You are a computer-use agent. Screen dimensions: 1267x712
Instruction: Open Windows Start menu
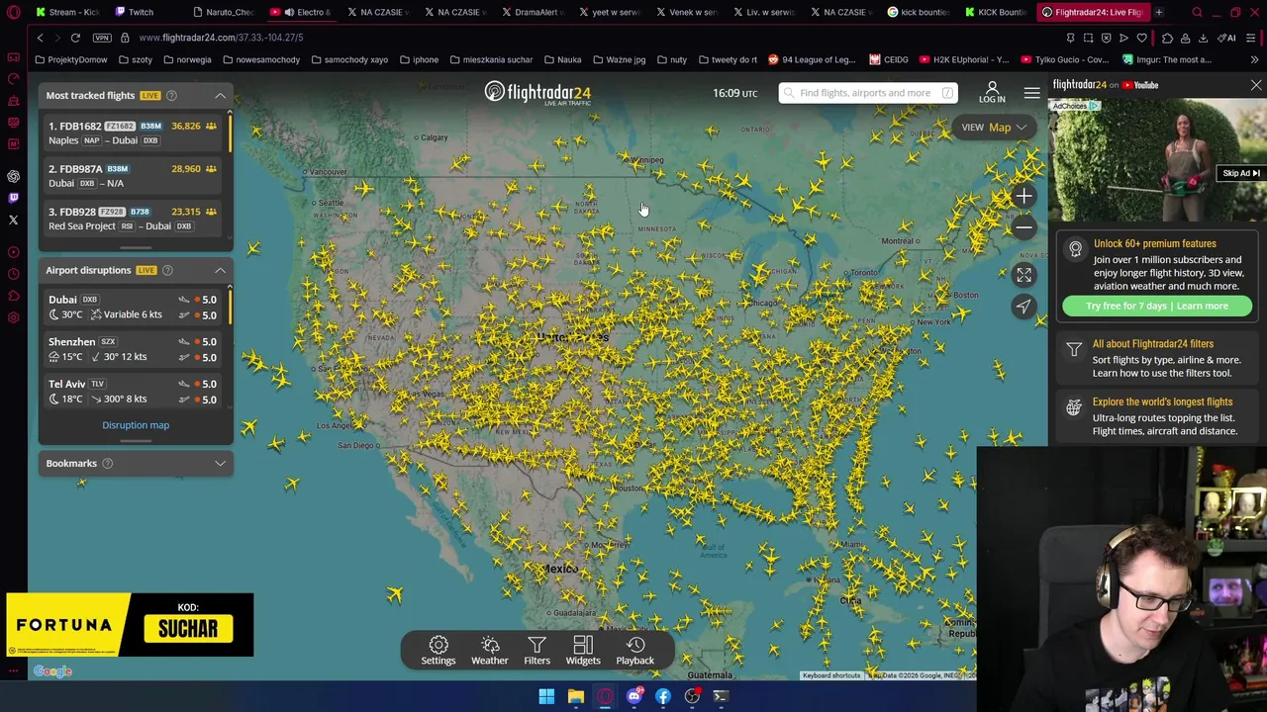click(x=546, y=696)
